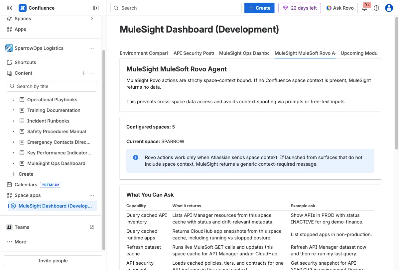Expand the Training Documentation page tree
Screen dimensions: 399x270
click(13, 110)
